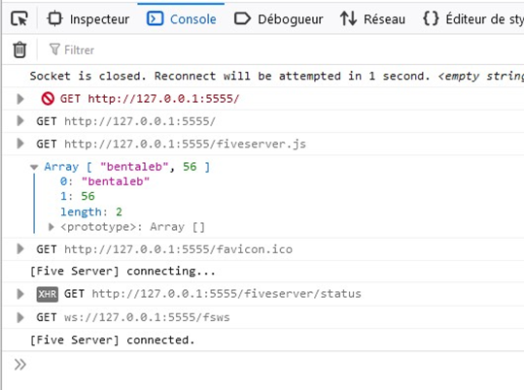Focus the console command prompt line
The width and height of the screenshot is (524, 390).
(267, 365)
